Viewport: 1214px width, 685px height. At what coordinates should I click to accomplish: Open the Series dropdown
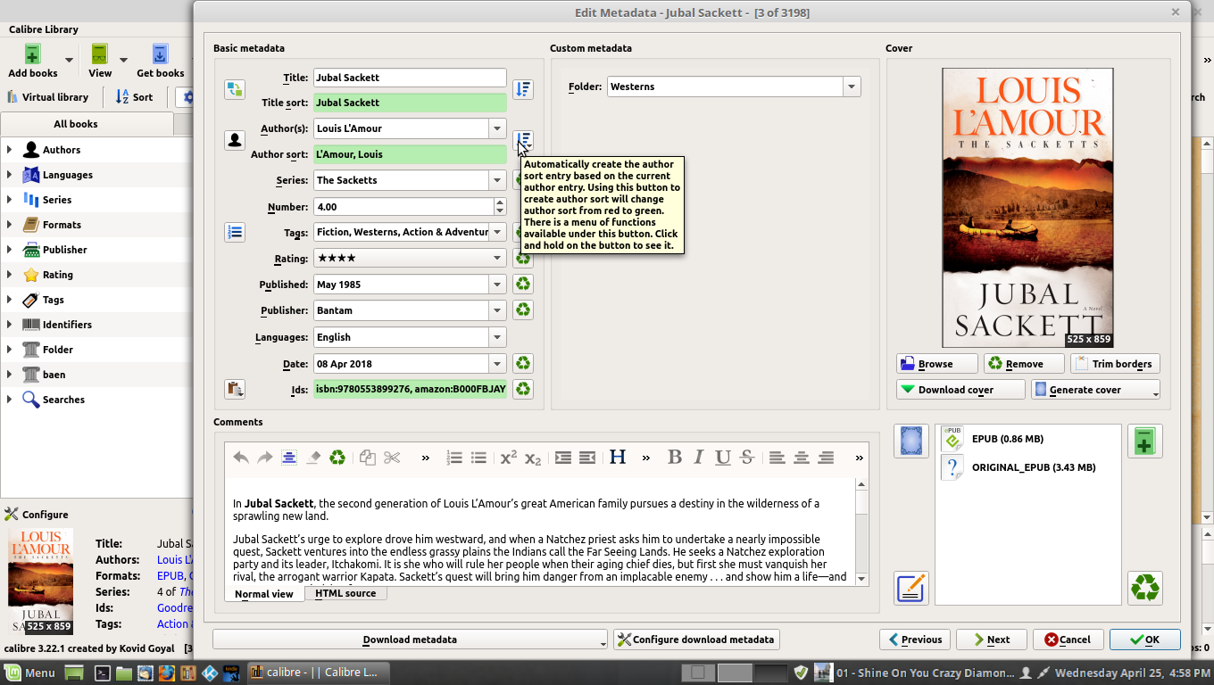tap(497, 180)
